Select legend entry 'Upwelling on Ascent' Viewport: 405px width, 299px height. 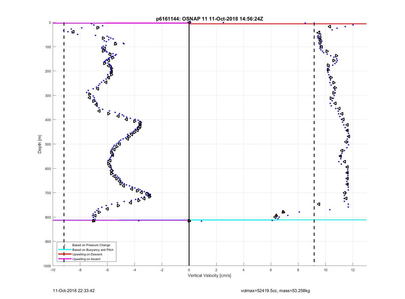tap(86, 259)
